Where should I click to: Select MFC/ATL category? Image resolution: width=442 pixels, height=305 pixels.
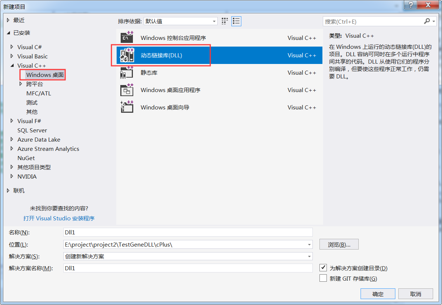tap(38, 93)
